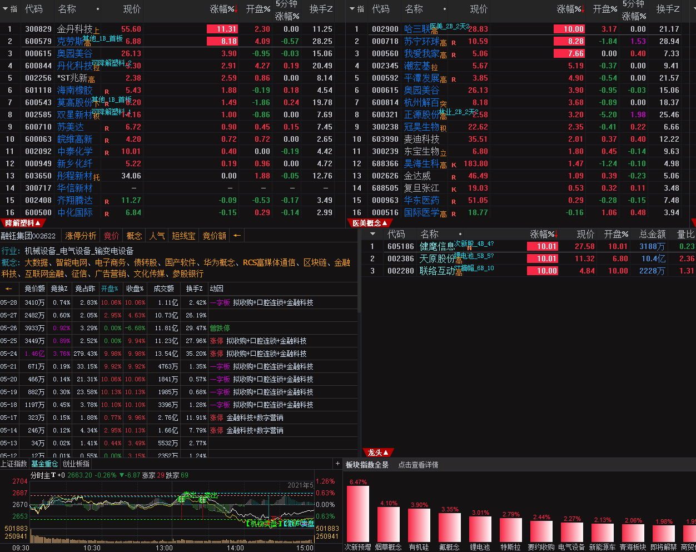Click the 指 marker in the 降解塑料 list header

tap(13, 9)
